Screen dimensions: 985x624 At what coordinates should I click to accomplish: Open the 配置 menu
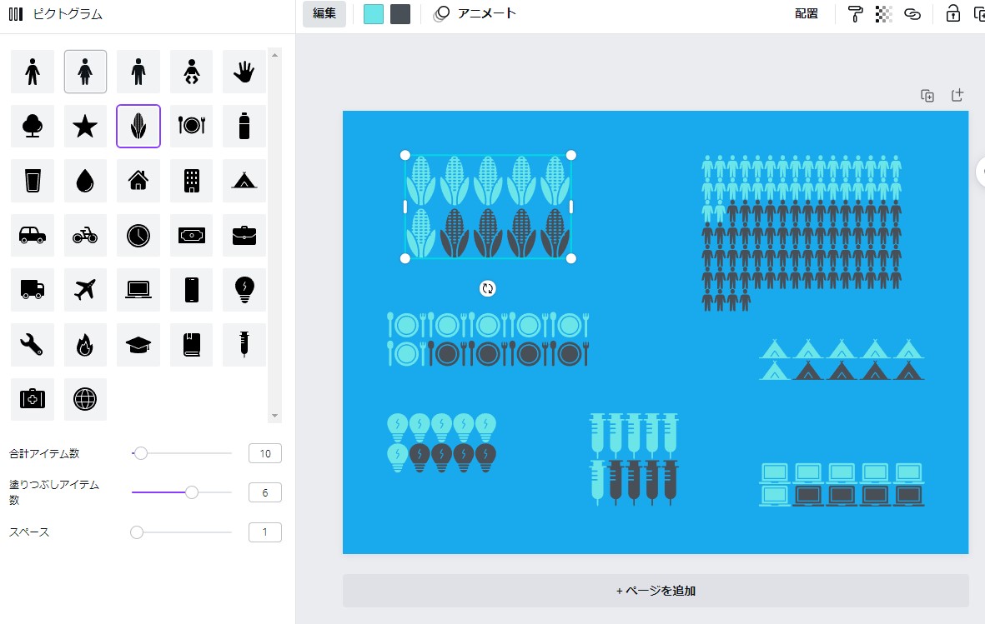tap(806, 14)
